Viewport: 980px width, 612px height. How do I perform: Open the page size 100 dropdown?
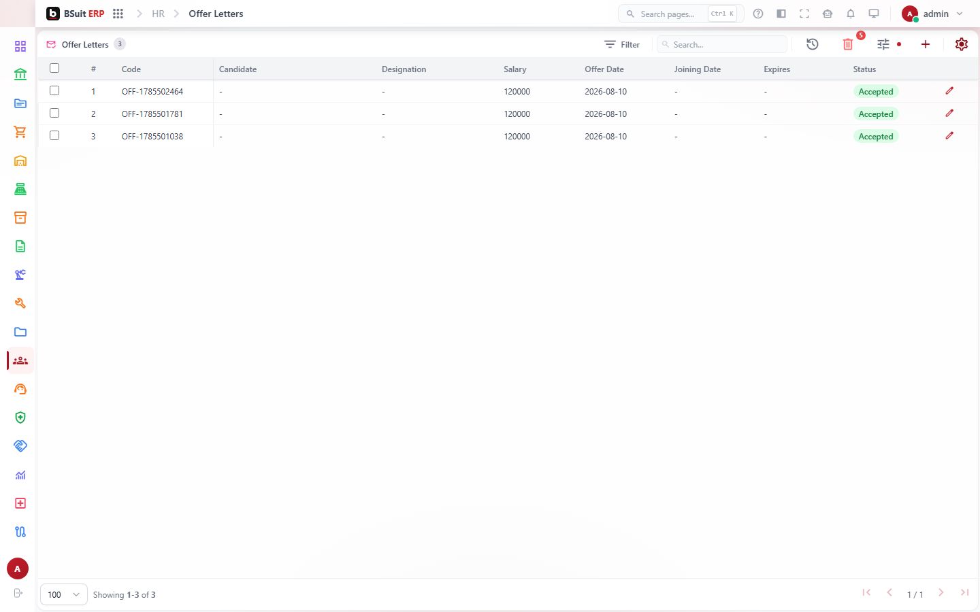[64, 594]
